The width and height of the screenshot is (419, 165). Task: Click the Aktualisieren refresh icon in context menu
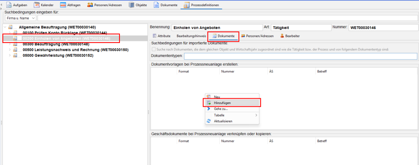(209, 121)
